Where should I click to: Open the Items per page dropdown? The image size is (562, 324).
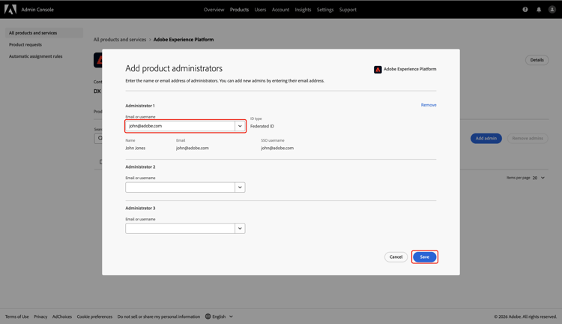(539, 178)
